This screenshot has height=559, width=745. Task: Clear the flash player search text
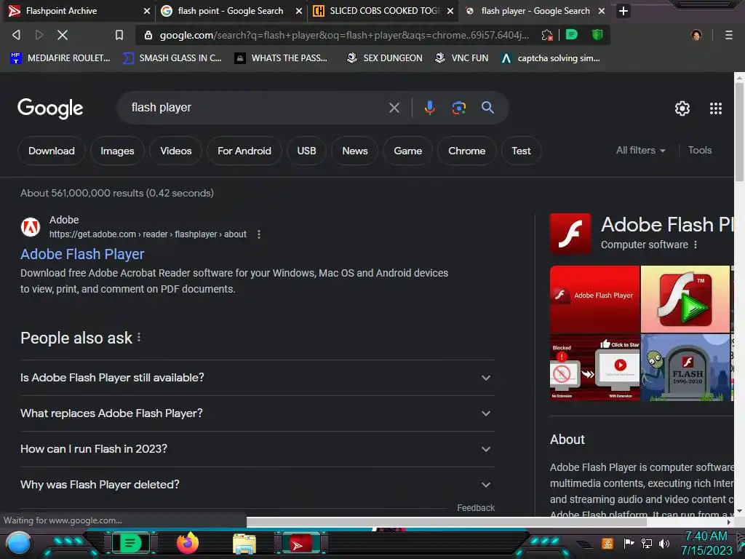pyautogui.click(x=394, y=108)
